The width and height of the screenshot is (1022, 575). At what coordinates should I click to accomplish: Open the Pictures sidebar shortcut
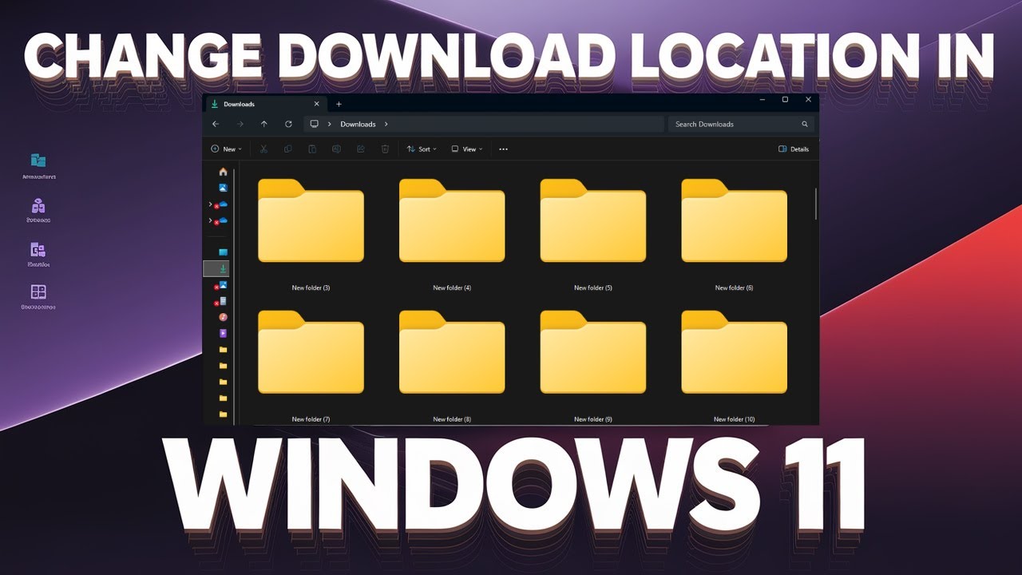tap(223, 285)
